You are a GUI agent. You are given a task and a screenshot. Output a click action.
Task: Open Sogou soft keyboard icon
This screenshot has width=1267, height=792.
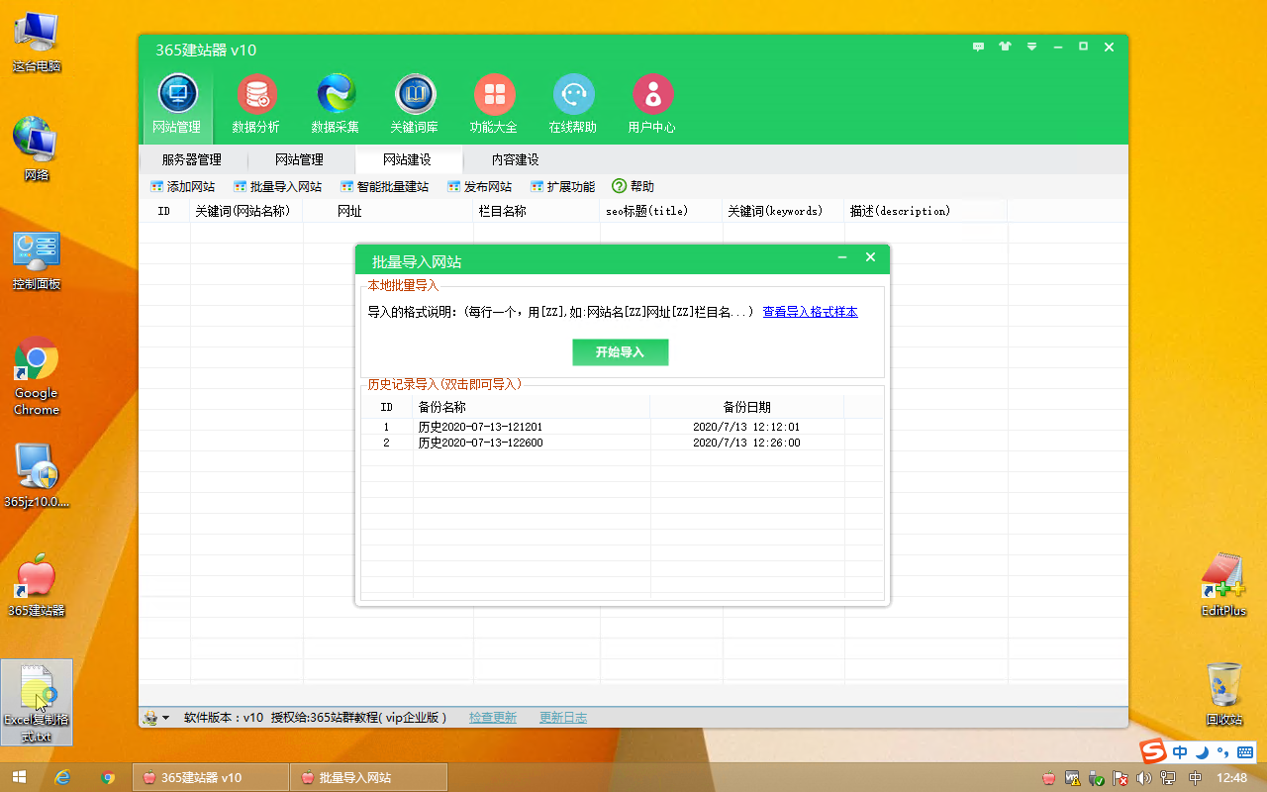[x=1245, y=752]
